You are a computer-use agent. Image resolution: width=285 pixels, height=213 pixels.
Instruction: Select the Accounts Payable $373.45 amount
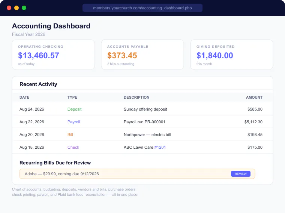click(122, 55)
